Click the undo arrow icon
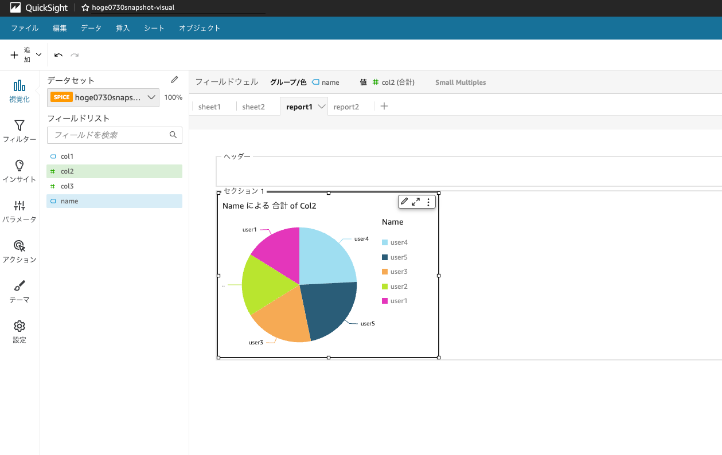Image resolution: width=722 pixels, height=455 pixels. pos(57,54)
